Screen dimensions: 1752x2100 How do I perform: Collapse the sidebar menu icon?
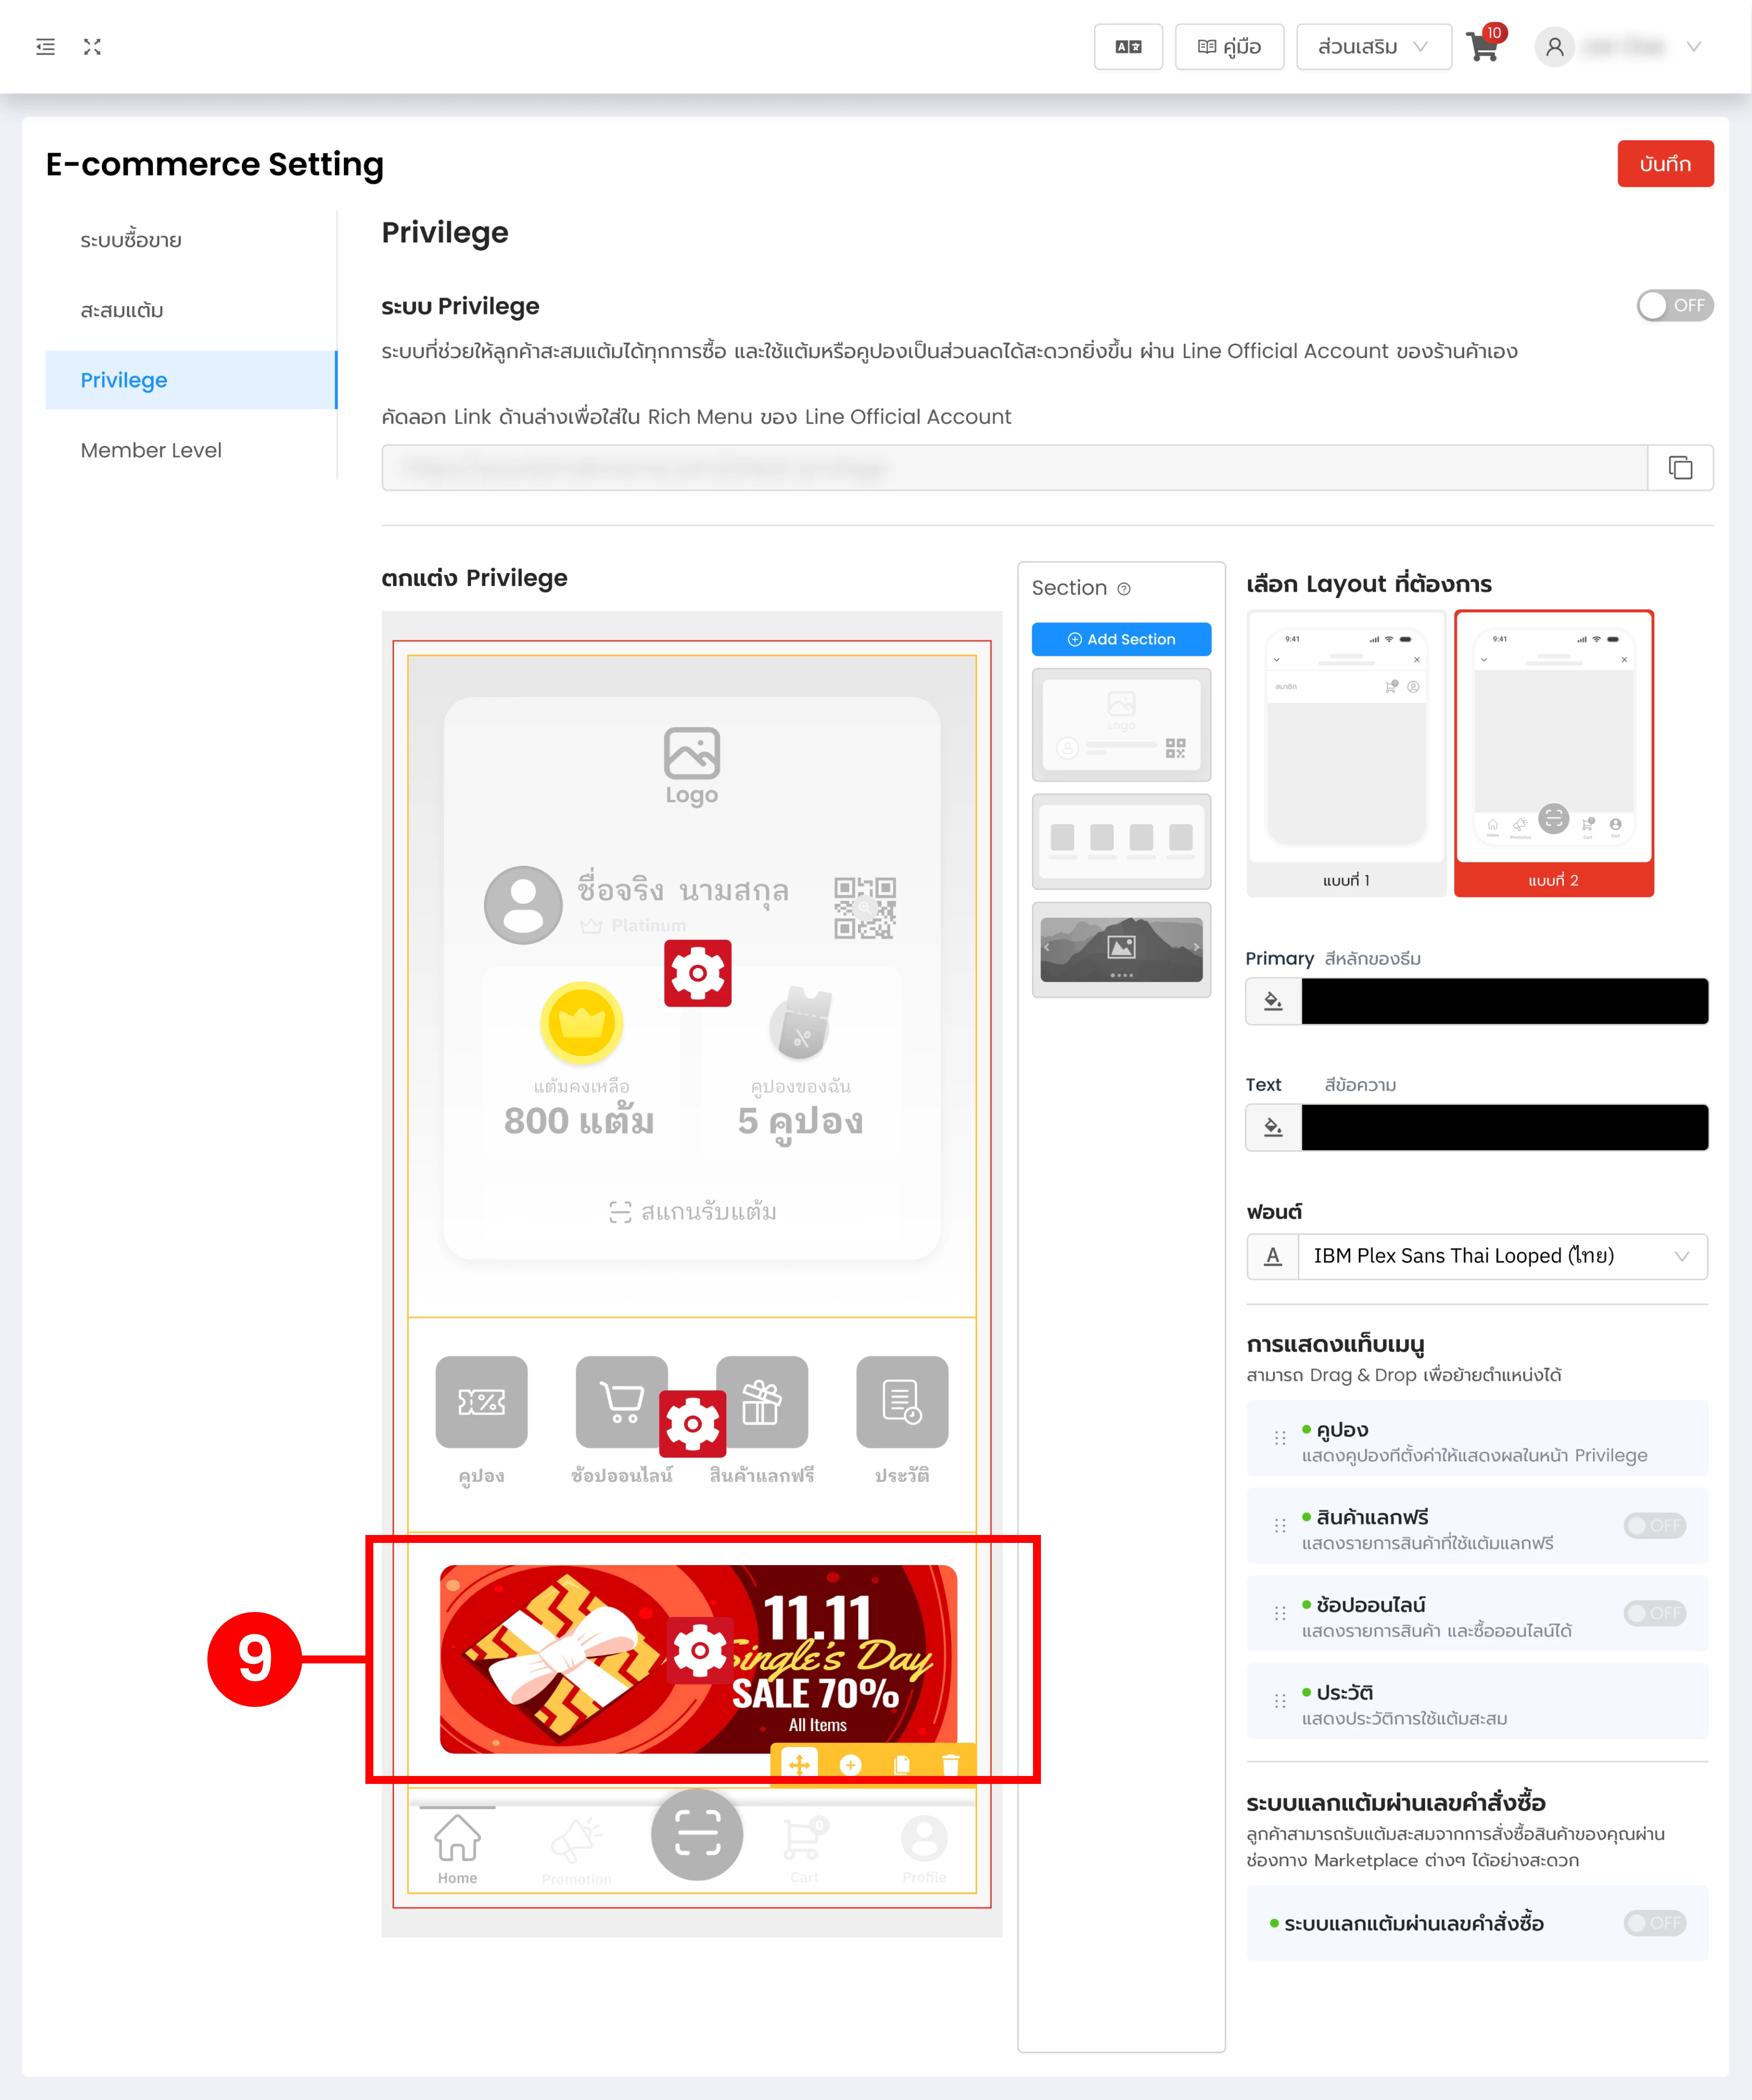point(45,47)
